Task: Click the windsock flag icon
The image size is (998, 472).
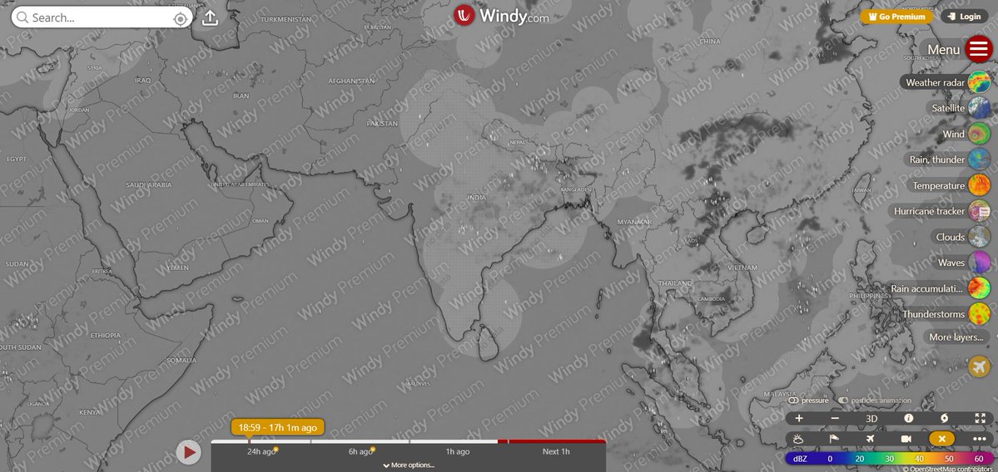Action: [x=834, y=438]
